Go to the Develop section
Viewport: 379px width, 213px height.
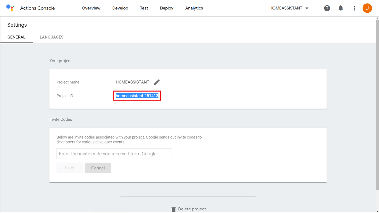coord(120,8)
